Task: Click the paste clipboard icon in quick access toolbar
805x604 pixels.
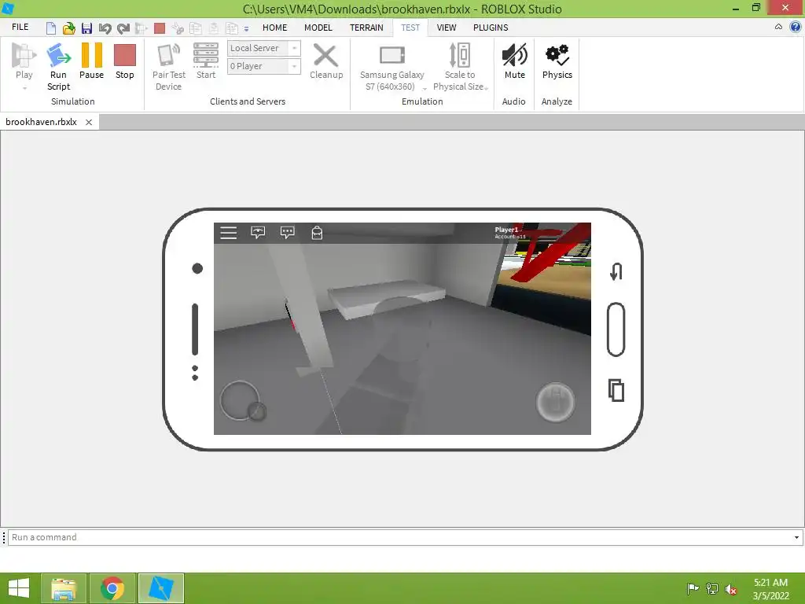Action: coord(214,28)
